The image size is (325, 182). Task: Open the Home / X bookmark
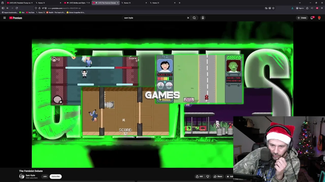coord(40,12)
